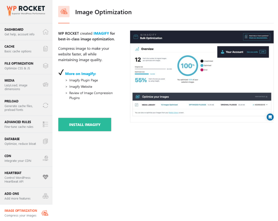Click the Add-ons cubes icon

coord(46,196)
